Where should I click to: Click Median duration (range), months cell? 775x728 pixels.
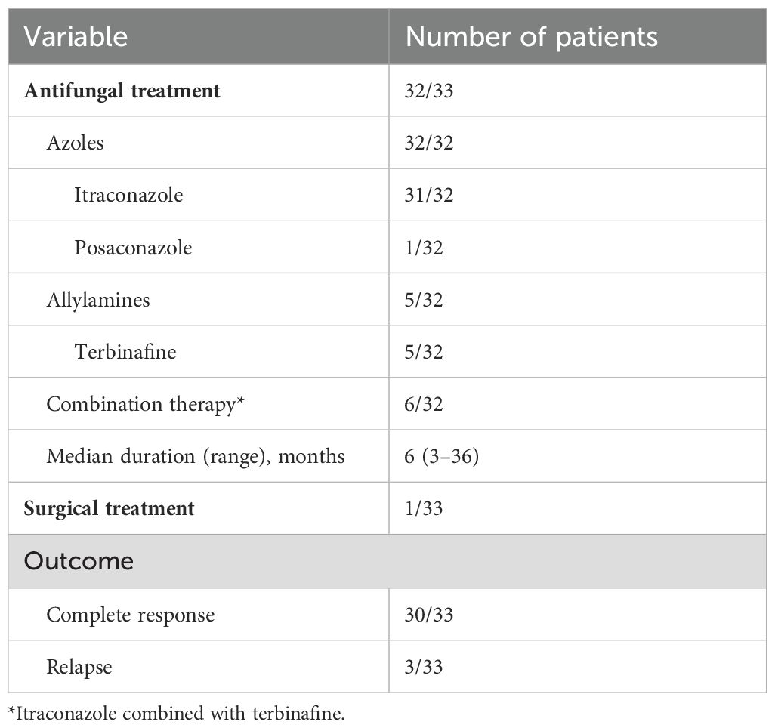[195, 456]
